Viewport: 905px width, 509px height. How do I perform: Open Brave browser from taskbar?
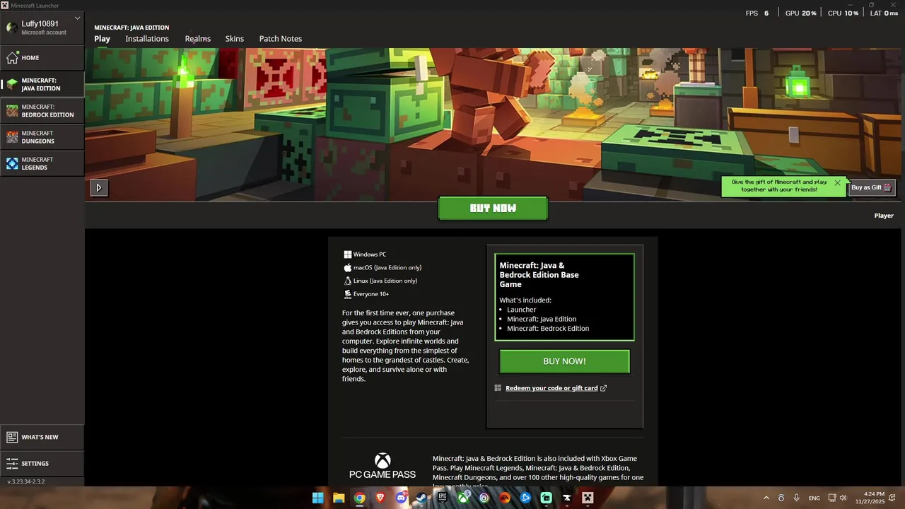pyautogui.click(x=380, y=498)
